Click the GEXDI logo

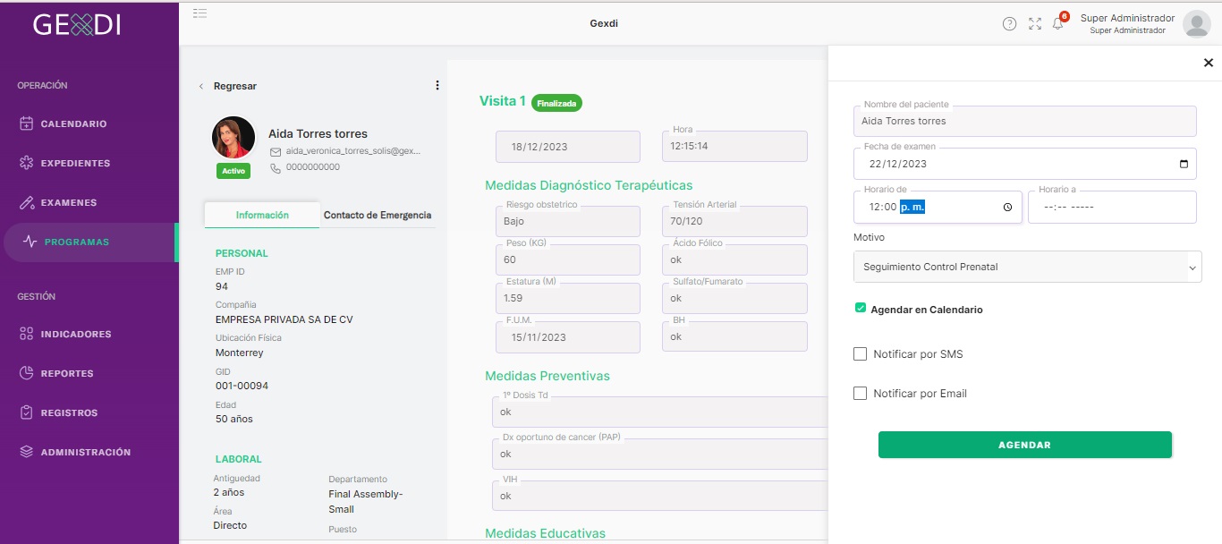coord(76,25)
